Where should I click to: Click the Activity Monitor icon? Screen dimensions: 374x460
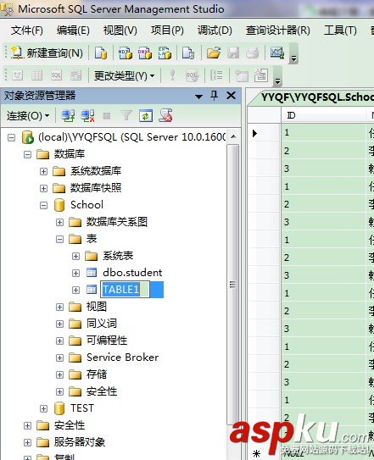coord(277,53)
